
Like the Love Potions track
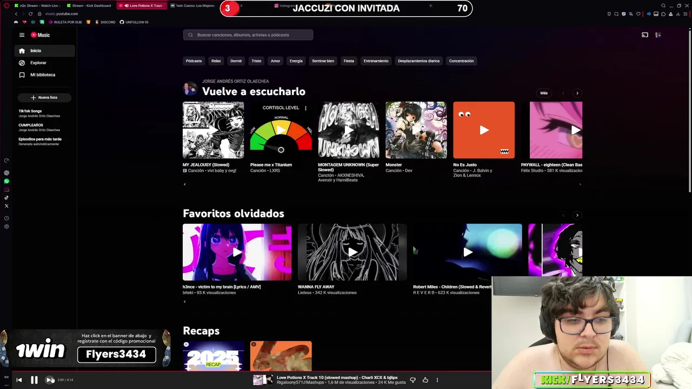click(425, 380)
